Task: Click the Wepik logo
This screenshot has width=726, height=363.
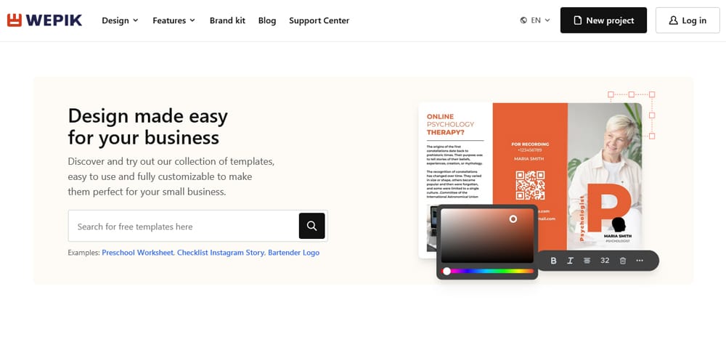Action: tap(44, 20)
